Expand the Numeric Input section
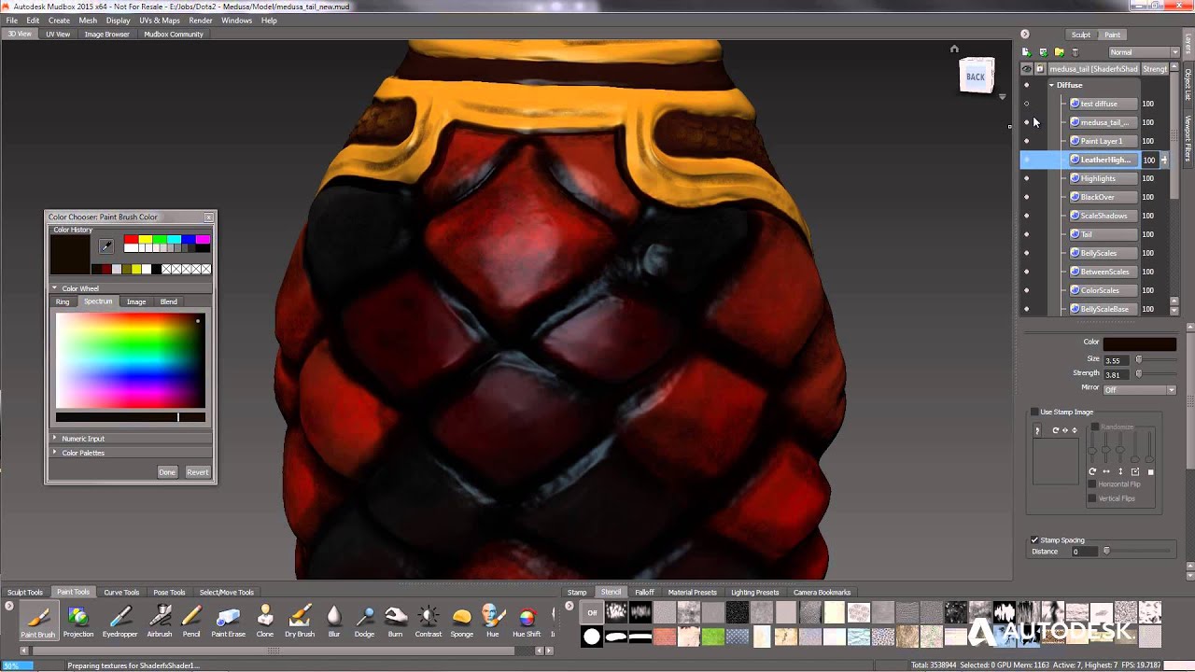The height and width of the screenshot is (672, 1195). point(54,438)
